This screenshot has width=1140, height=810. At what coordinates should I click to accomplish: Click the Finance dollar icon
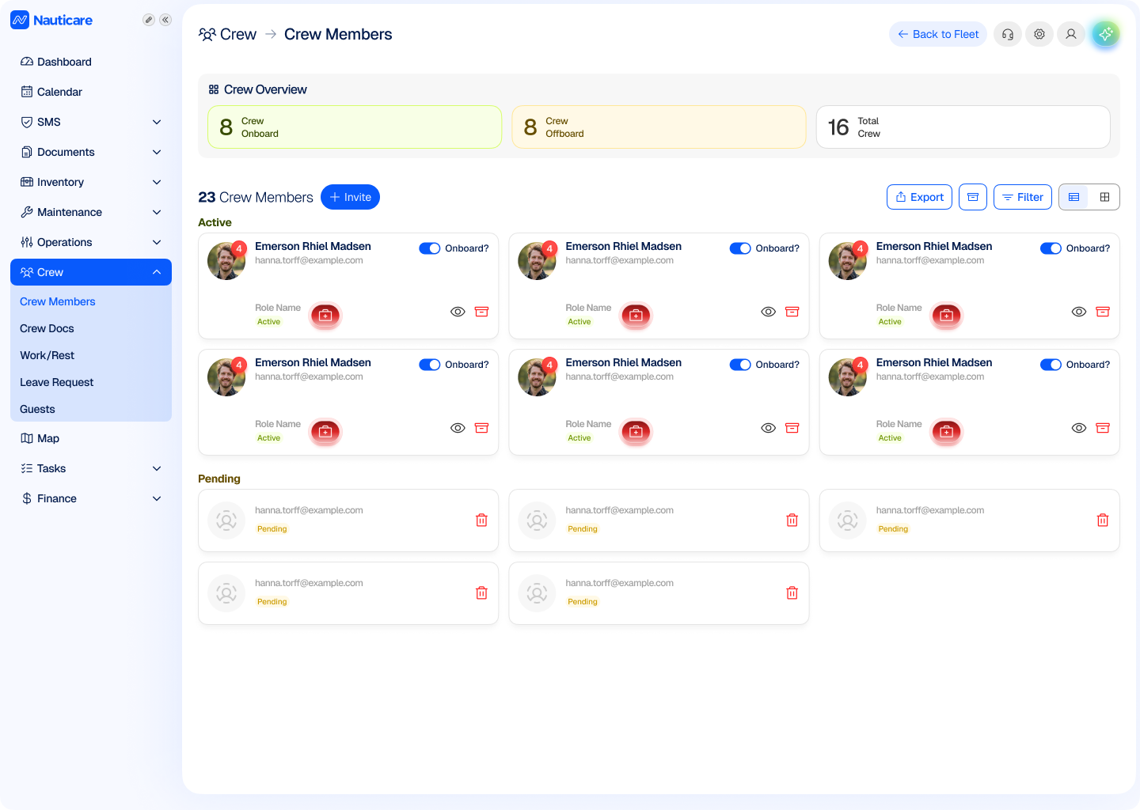27,498
